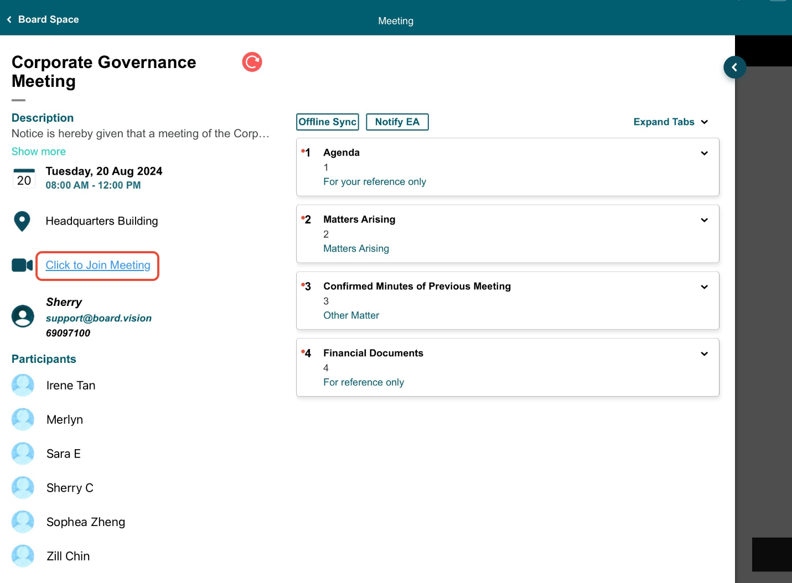Click participant name Sara E
The width and height of the screenshot is (792, 583).
coord(64,454)
